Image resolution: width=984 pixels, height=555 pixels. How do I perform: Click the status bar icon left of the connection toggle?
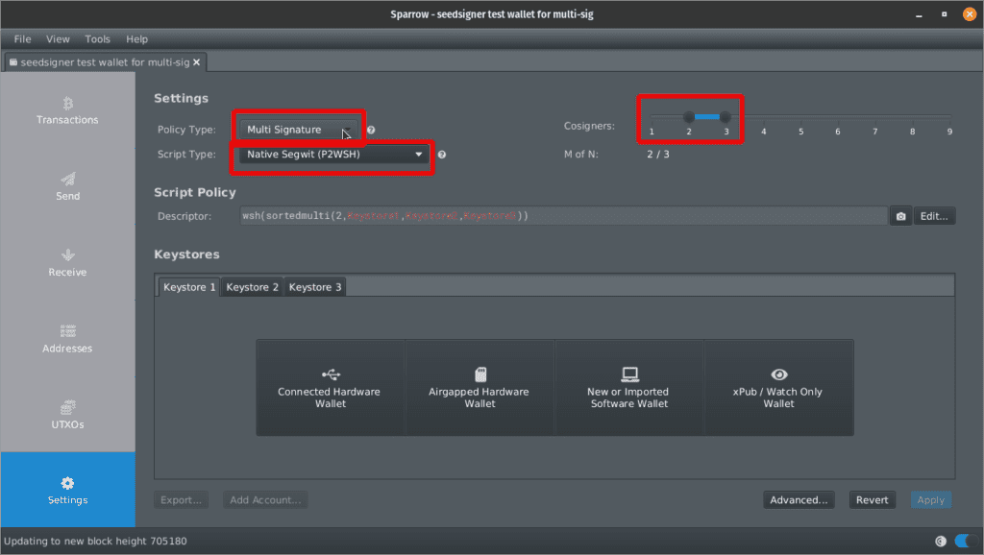point(940,542)
